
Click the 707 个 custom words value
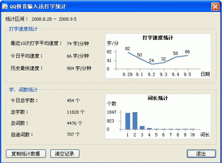tap(73, 134)
